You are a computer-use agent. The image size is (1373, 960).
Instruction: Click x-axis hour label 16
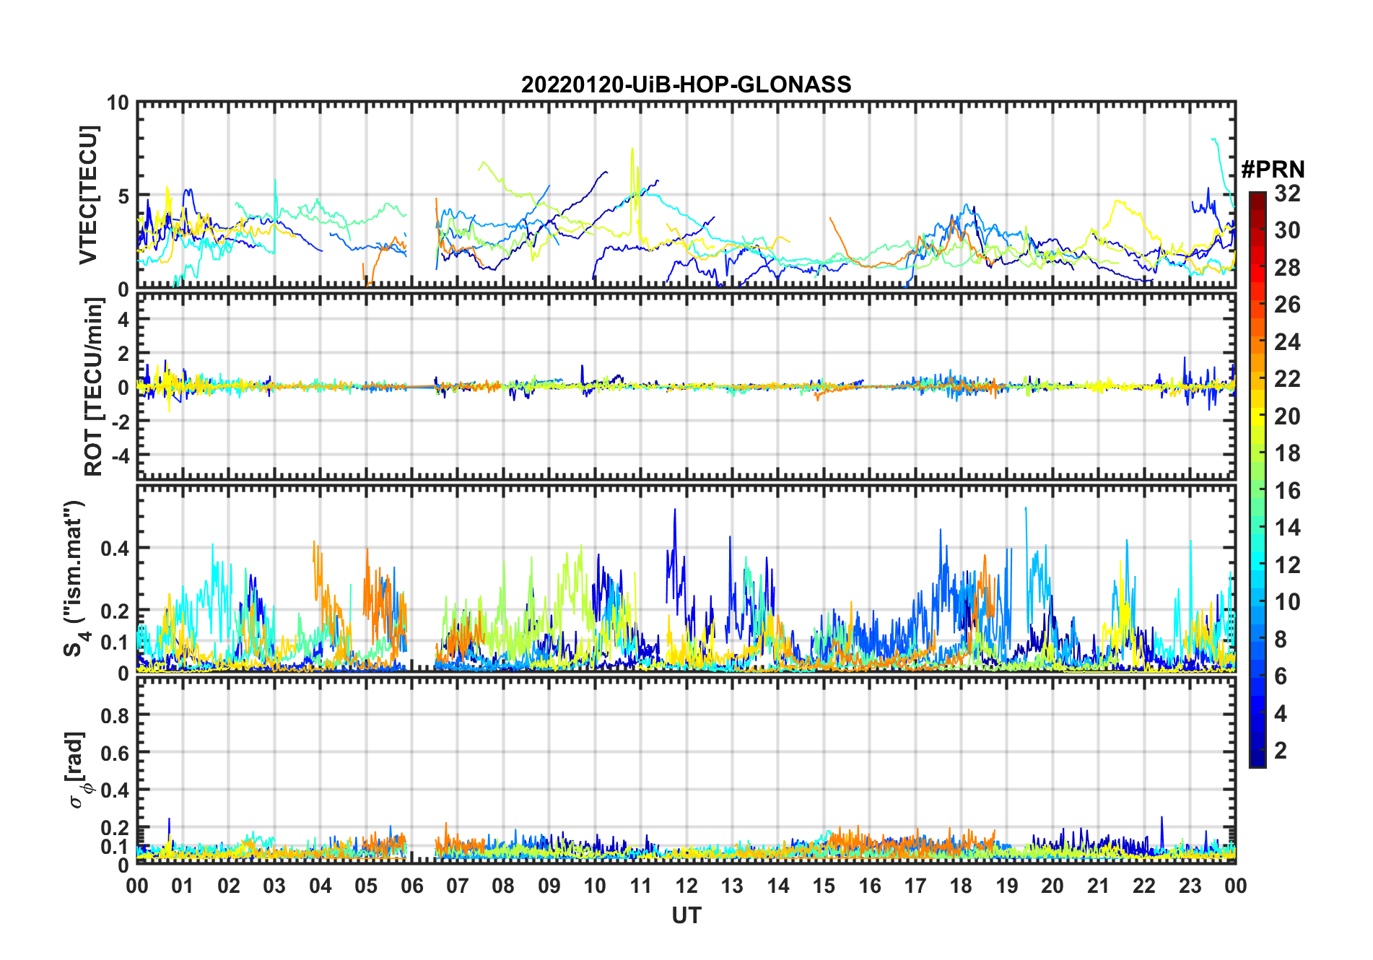point(870,886)
